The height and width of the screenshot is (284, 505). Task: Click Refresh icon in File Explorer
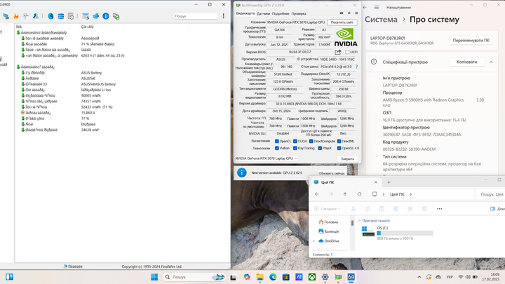359,194
